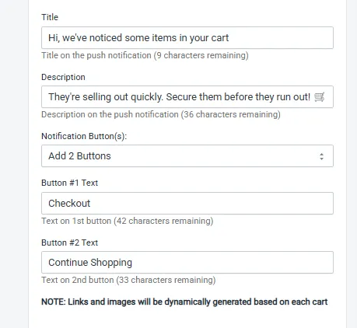Click the up-down arrows on Notification Buttons select

[x=321, y=156]
